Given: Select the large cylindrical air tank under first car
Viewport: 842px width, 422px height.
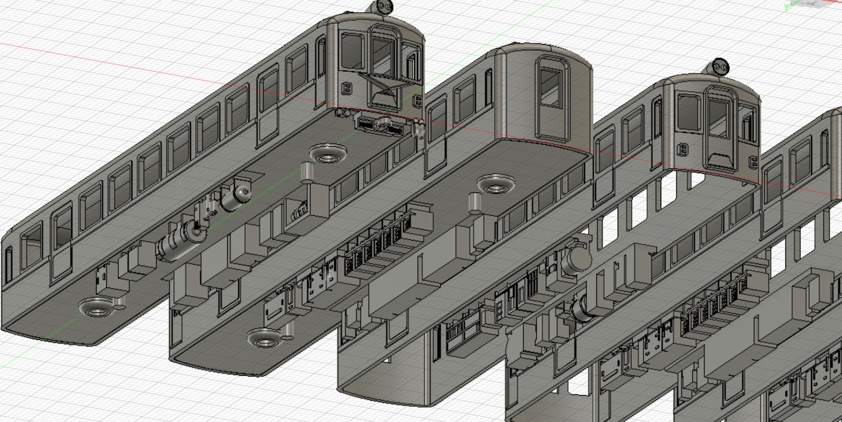Looking at the screenshot, I should 180,243.
